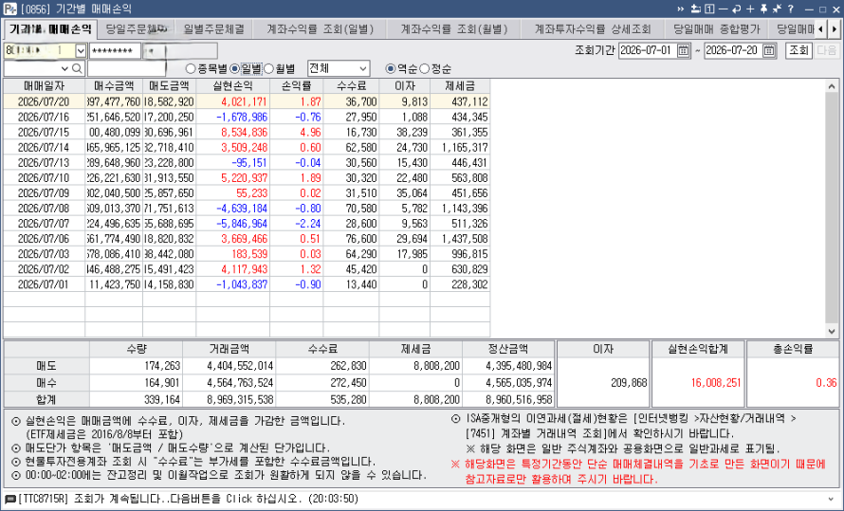The width and height of the screenshot is (844, 511).
Task: Select the 월별 radio button
Action: pos(269,69)
